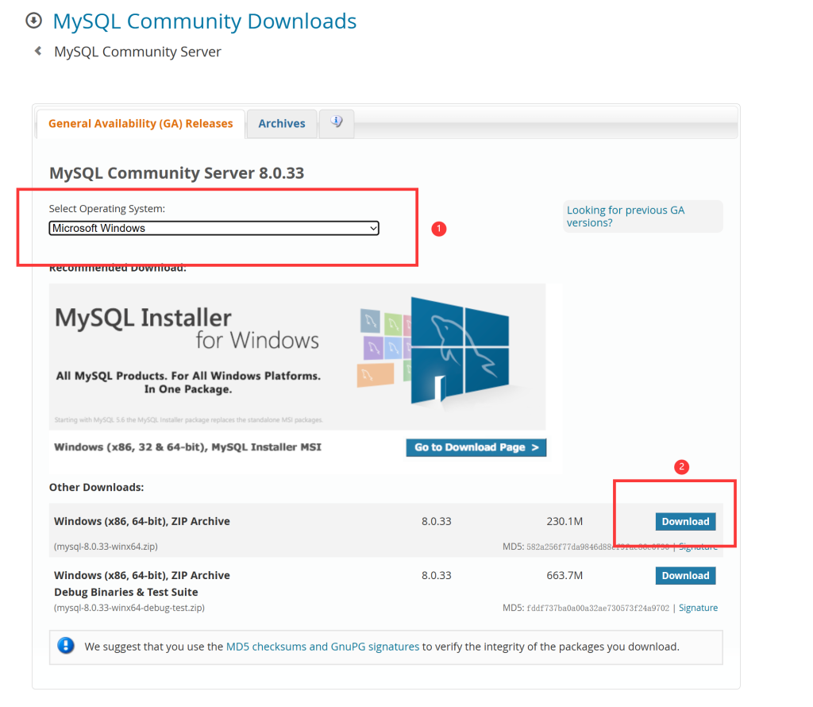Open the information icon tab
Image resolution: width=813 pixels, height=707 pixels.
[x=337, y=123]
